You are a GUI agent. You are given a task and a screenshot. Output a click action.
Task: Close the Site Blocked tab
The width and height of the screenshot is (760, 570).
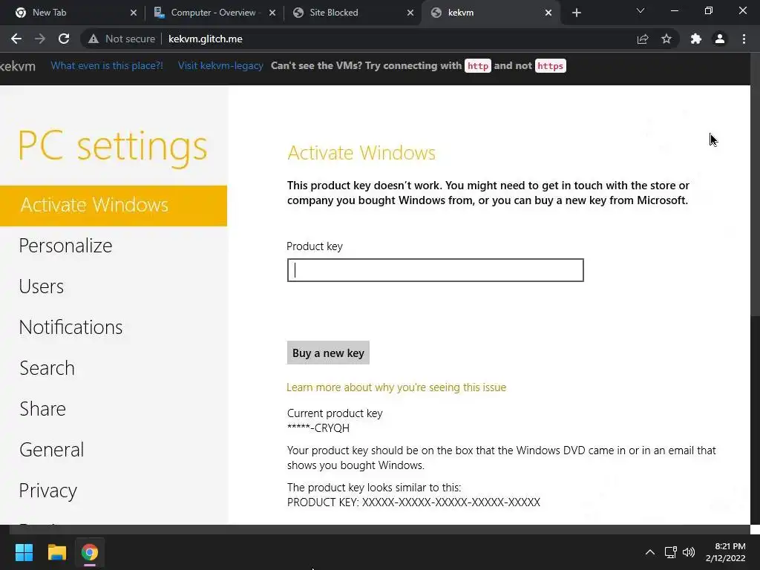[x=410, y=13]
